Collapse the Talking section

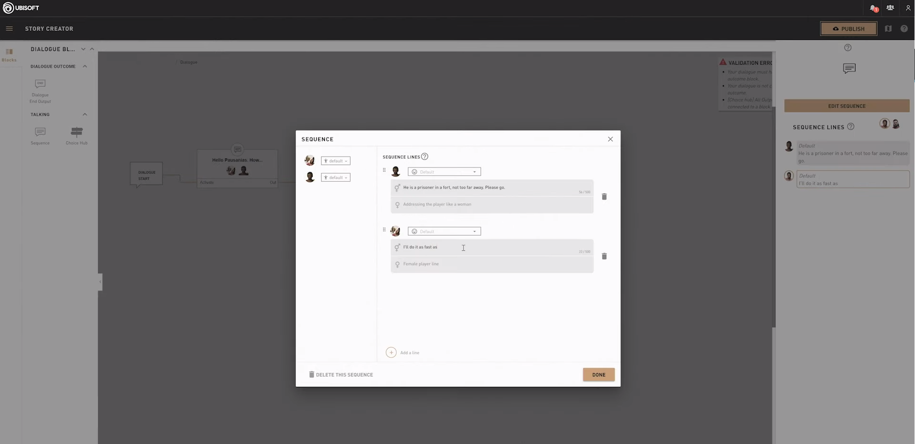click(85, 114)
